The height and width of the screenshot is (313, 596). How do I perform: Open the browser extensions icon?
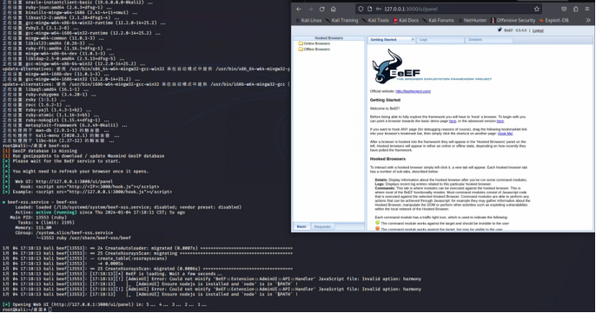click(x=575, y=10)
